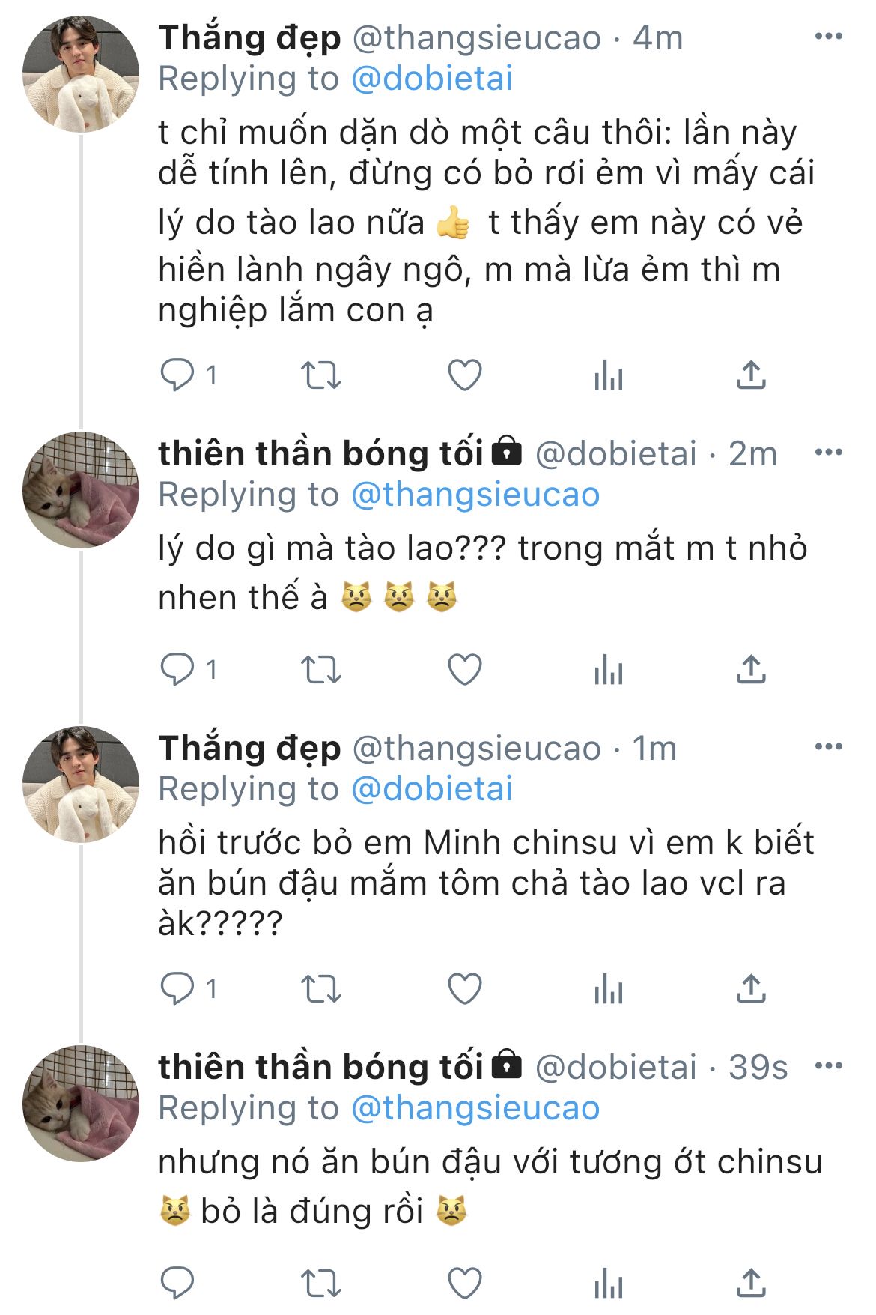Open Thắng đẹp's profile picture in first tweet
876x1315 pixels.
[x=81, y=74]
